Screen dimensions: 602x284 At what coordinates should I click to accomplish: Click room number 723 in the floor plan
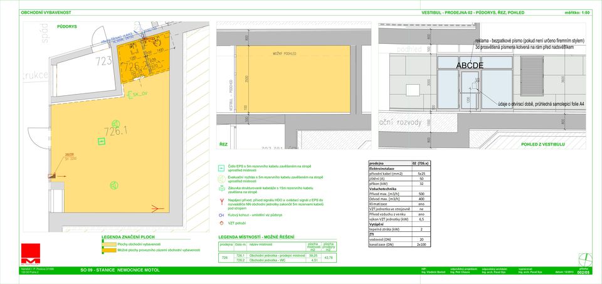[x=103, y=61]
